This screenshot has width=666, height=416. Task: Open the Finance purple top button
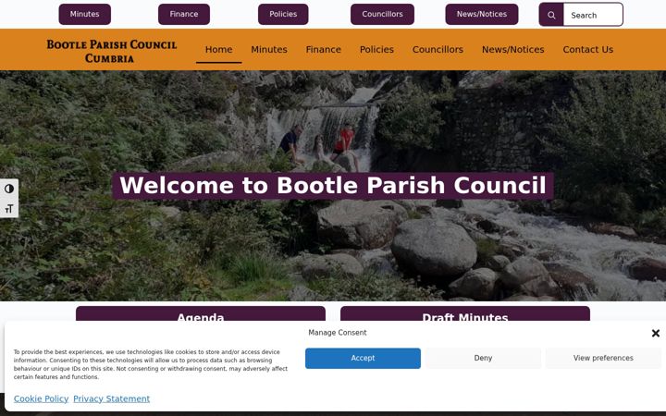[x=184, y=14]
